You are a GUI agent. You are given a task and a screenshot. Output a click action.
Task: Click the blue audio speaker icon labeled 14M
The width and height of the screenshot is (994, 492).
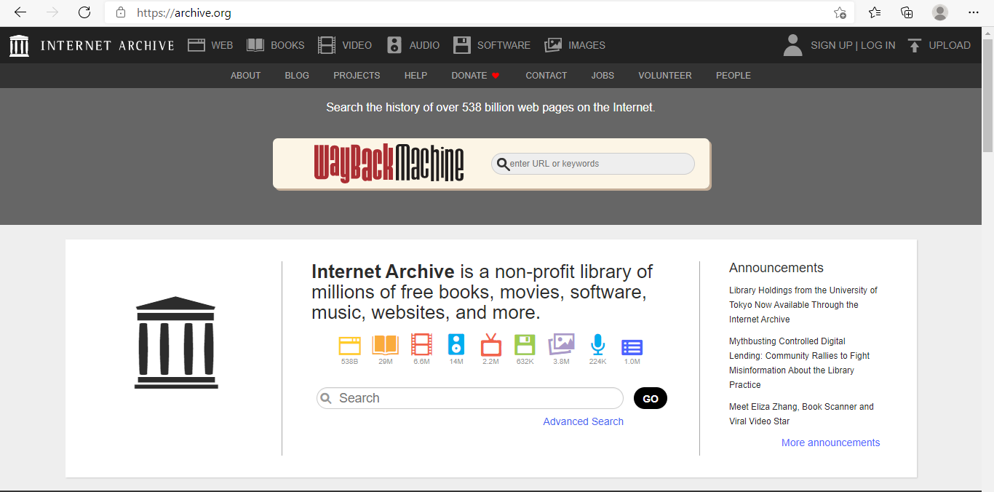[456, 345]
